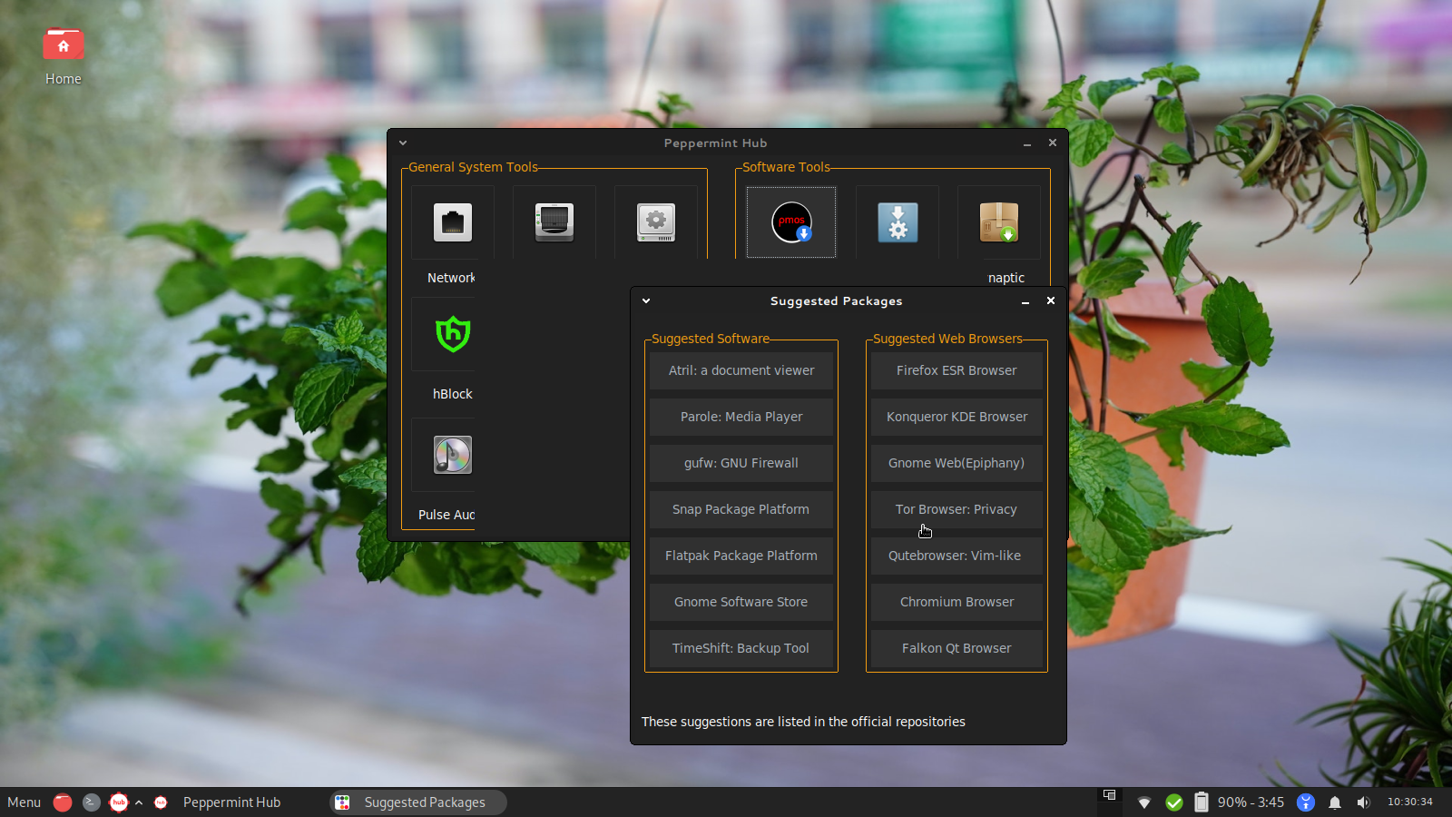Install Gnome Software Store
The height and width of the screenshot is (817, 1452).
[x=741, y=602]
